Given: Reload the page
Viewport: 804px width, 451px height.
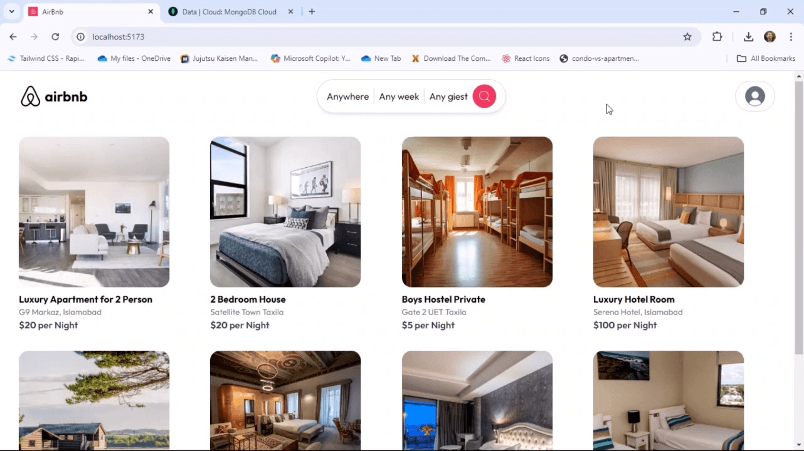Looking at the screenshot, I should pyautogui.click(x=55, y=37).
